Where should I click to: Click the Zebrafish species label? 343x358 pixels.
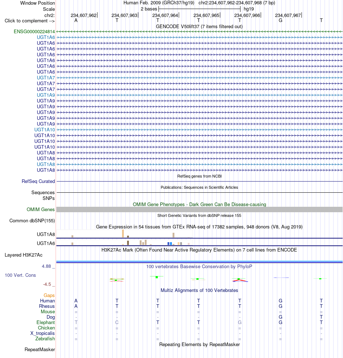[45, 339]
